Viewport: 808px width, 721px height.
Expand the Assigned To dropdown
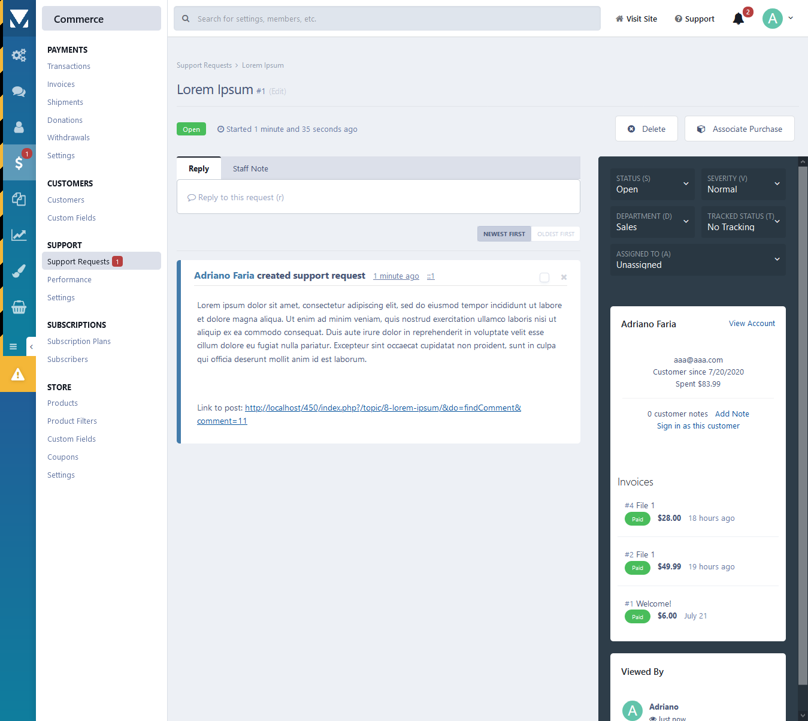[697, 260]
